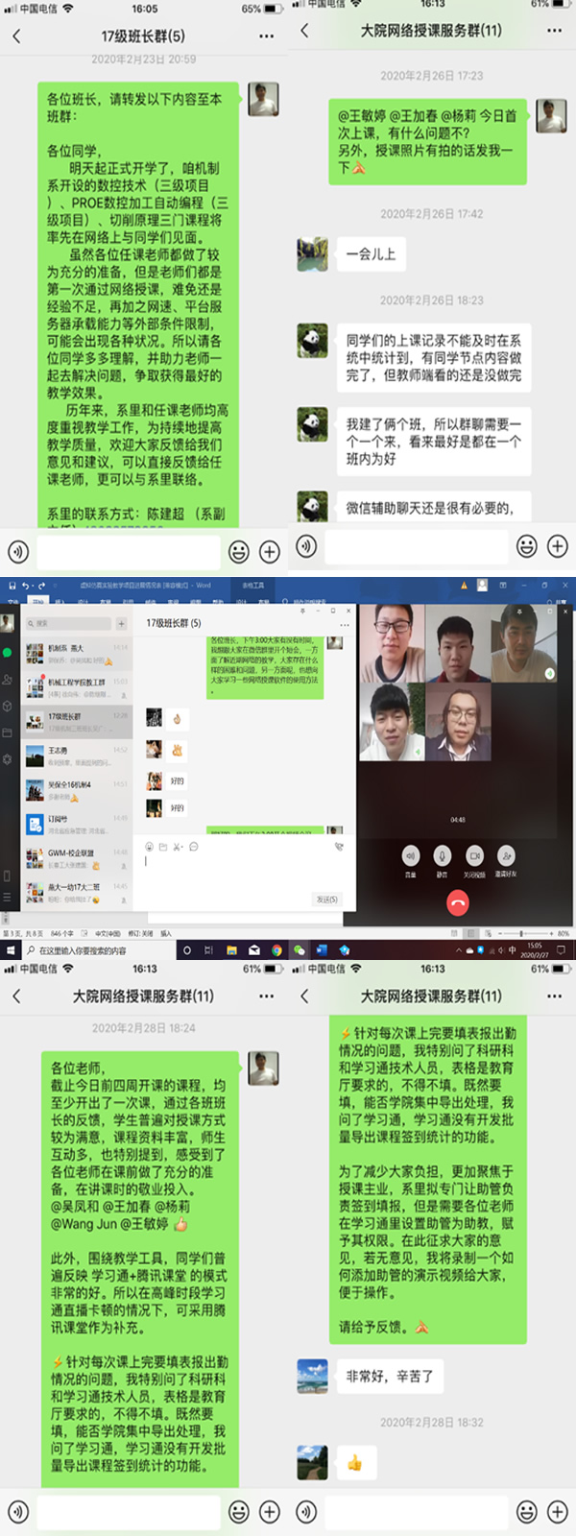Go back using the chevron in mobile 17级班长群 header

pos(16,36)
